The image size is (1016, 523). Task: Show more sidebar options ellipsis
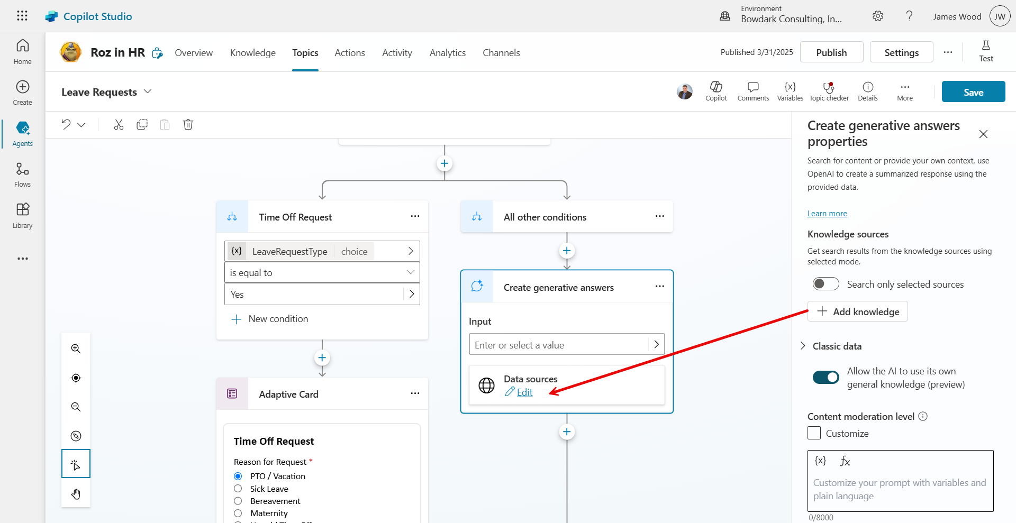(22, 259)
